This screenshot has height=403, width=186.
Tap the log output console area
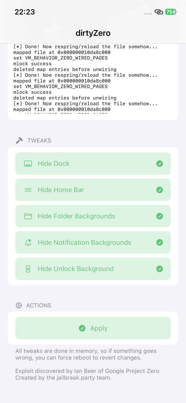[x=93, y=81]
